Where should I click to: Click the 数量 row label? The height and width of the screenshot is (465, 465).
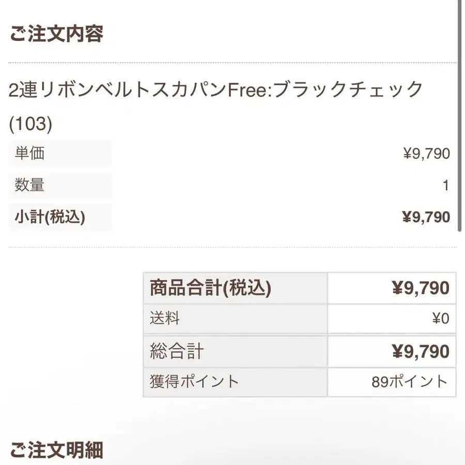(x=29, y=185)
